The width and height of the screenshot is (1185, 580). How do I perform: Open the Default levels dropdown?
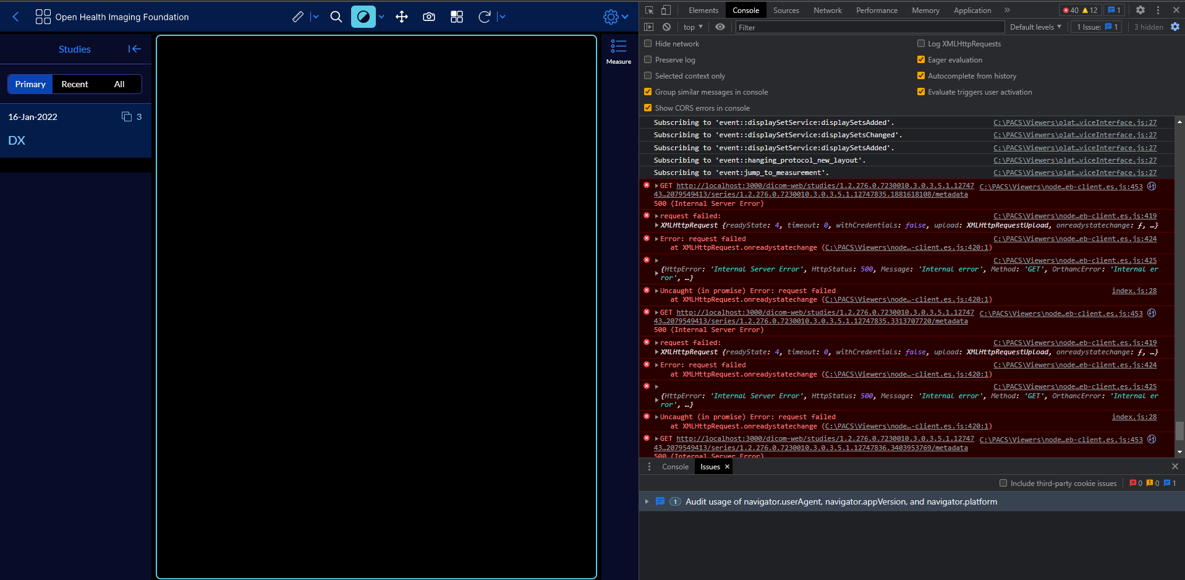point(1036,27)
